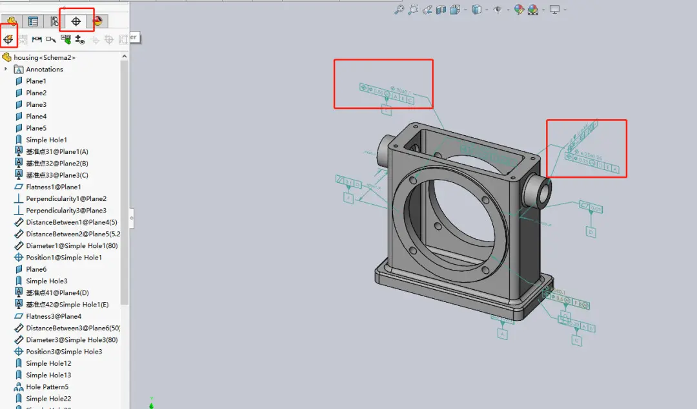The width and height of the screenshot is (697, 409).
Task: Activate the Section View icon
Action: coord(441,9)
